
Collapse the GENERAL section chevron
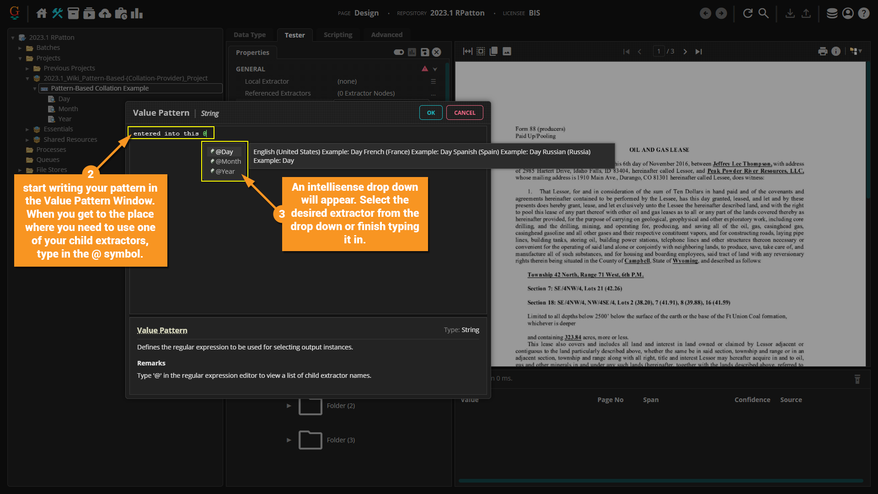pyautogui.click(x=435, y=69)
